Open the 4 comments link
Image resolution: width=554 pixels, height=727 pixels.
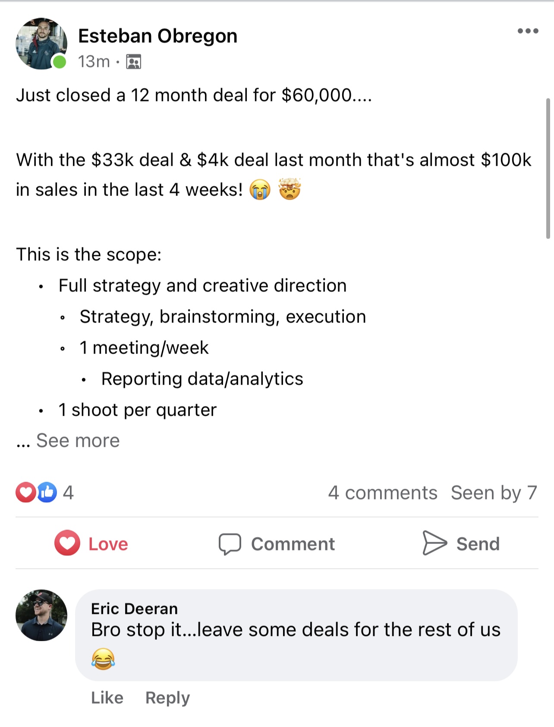tap(382, 493)
